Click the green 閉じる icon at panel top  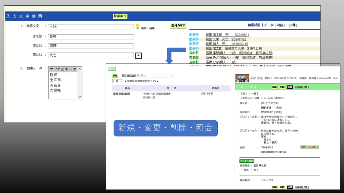[x=112, y=69]
